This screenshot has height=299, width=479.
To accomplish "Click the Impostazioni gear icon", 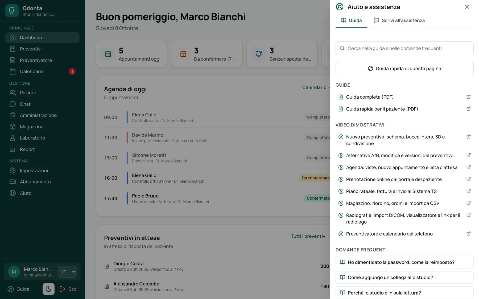I will pos(13,171).
